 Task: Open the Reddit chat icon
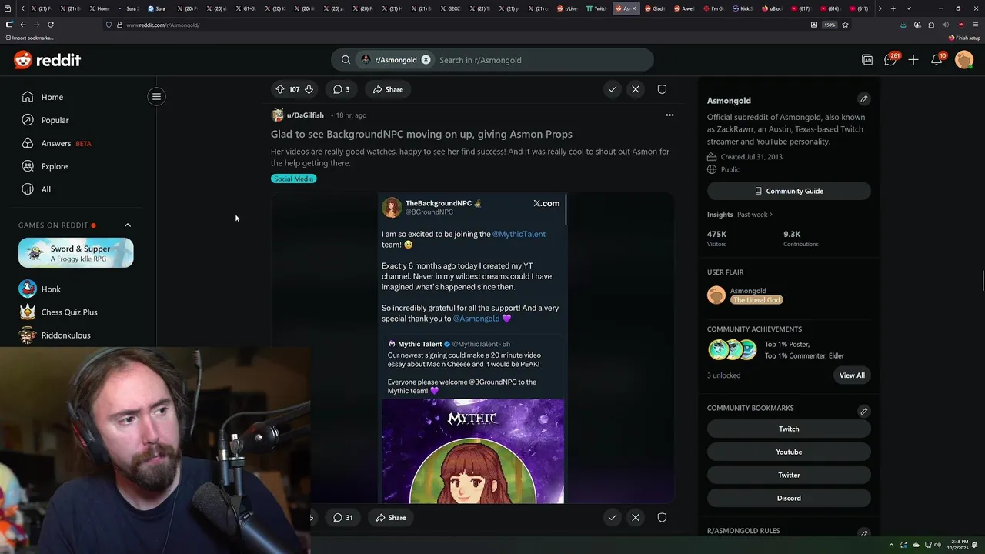click(890, 60)
